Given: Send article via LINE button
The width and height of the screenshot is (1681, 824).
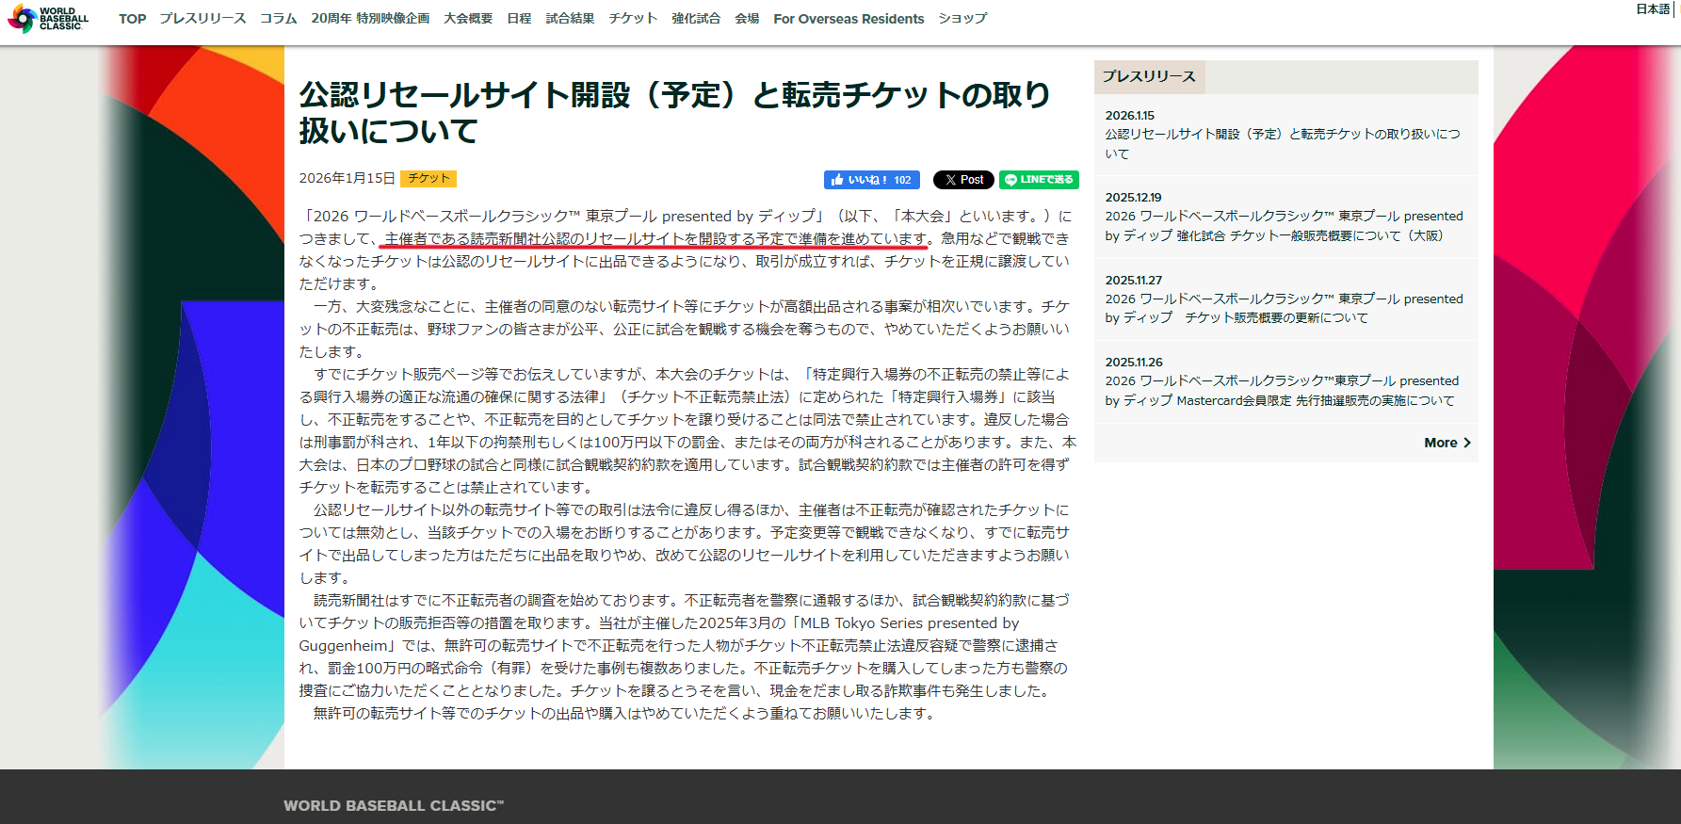Looking at the screenshot, I should 1039,180.
